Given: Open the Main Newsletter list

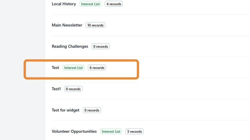Looking at the screenshot, I should [67, 25].
